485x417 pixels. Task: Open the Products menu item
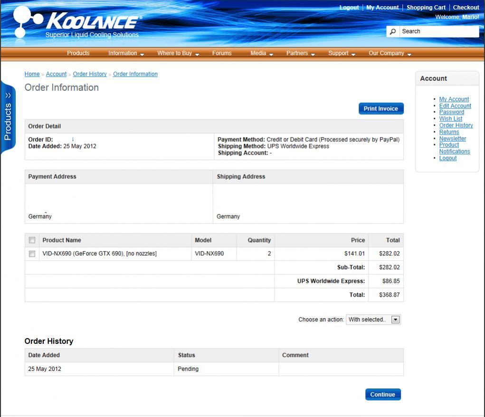point(78,53)
